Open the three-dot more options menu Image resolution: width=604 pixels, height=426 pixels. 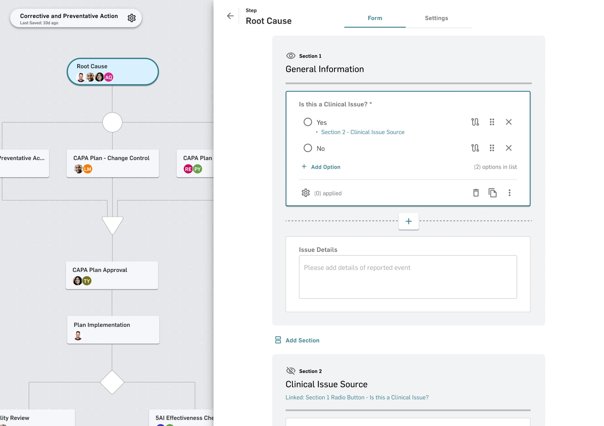pyautogui.click(x=509, y=193)
